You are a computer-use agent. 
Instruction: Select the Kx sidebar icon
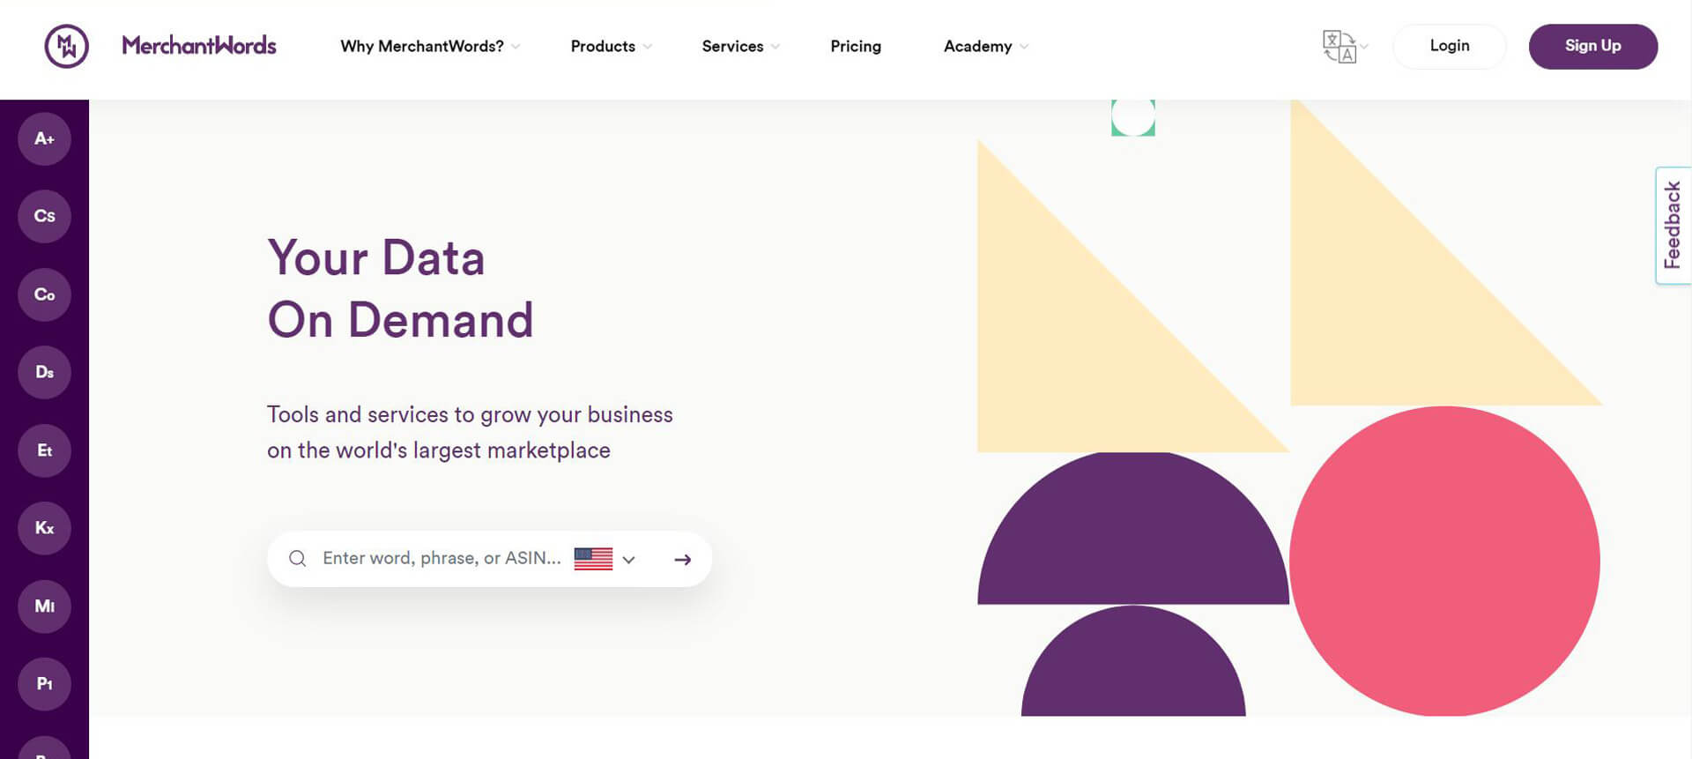44,528
